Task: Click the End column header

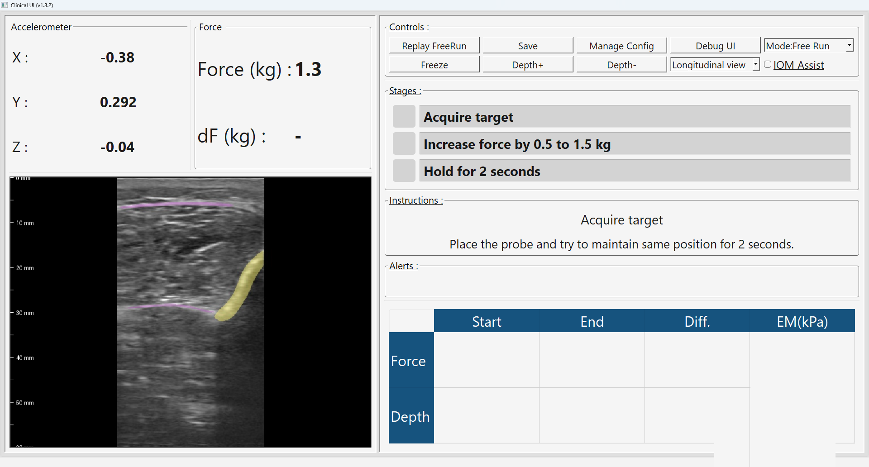Action: point(592,321)
